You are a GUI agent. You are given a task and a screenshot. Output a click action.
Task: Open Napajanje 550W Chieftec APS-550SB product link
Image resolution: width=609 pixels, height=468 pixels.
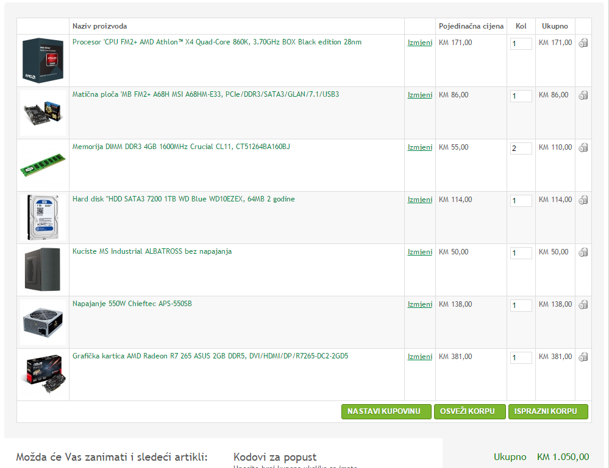point(132,304)
